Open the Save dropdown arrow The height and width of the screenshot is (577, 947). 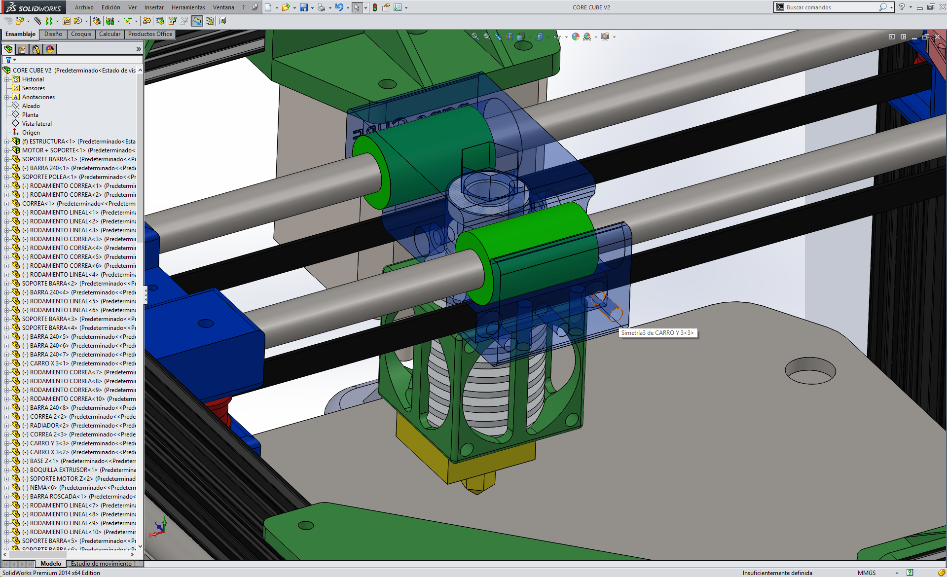[312, 8]
